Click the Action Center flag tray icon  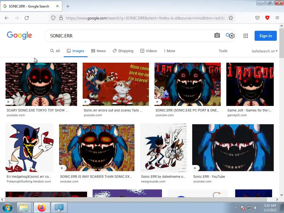tap(243, 208)
